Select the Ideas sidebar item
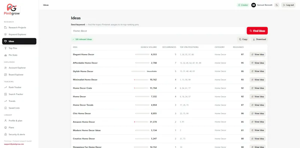This screenshot has width=300, height=148. coord(19,41)
